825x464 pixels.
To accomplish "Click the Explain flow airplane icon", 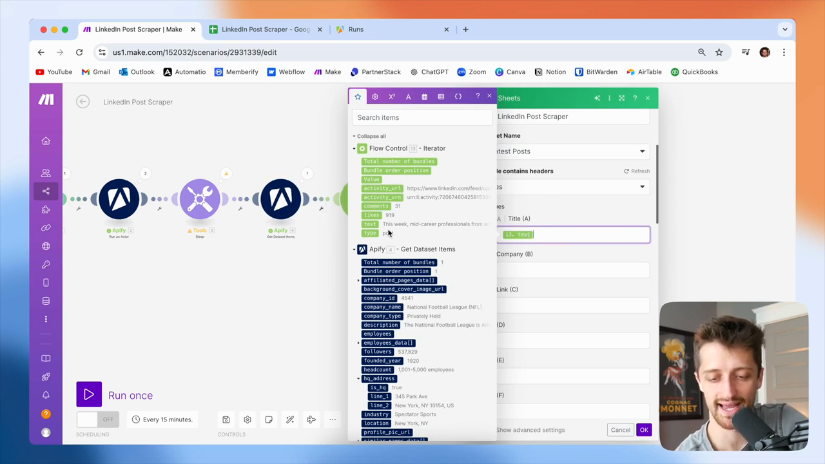I will coord(311,420).
